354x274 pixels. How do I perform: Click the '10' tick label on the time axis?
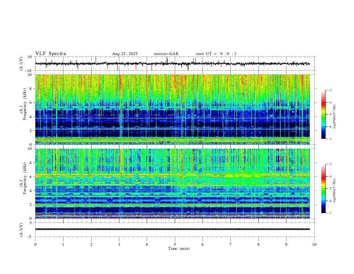point(314,244)
